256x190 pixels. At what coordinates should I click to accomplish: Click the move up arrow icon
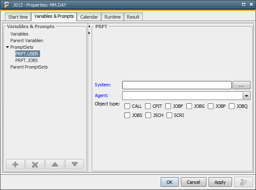(x=55, y=164)
